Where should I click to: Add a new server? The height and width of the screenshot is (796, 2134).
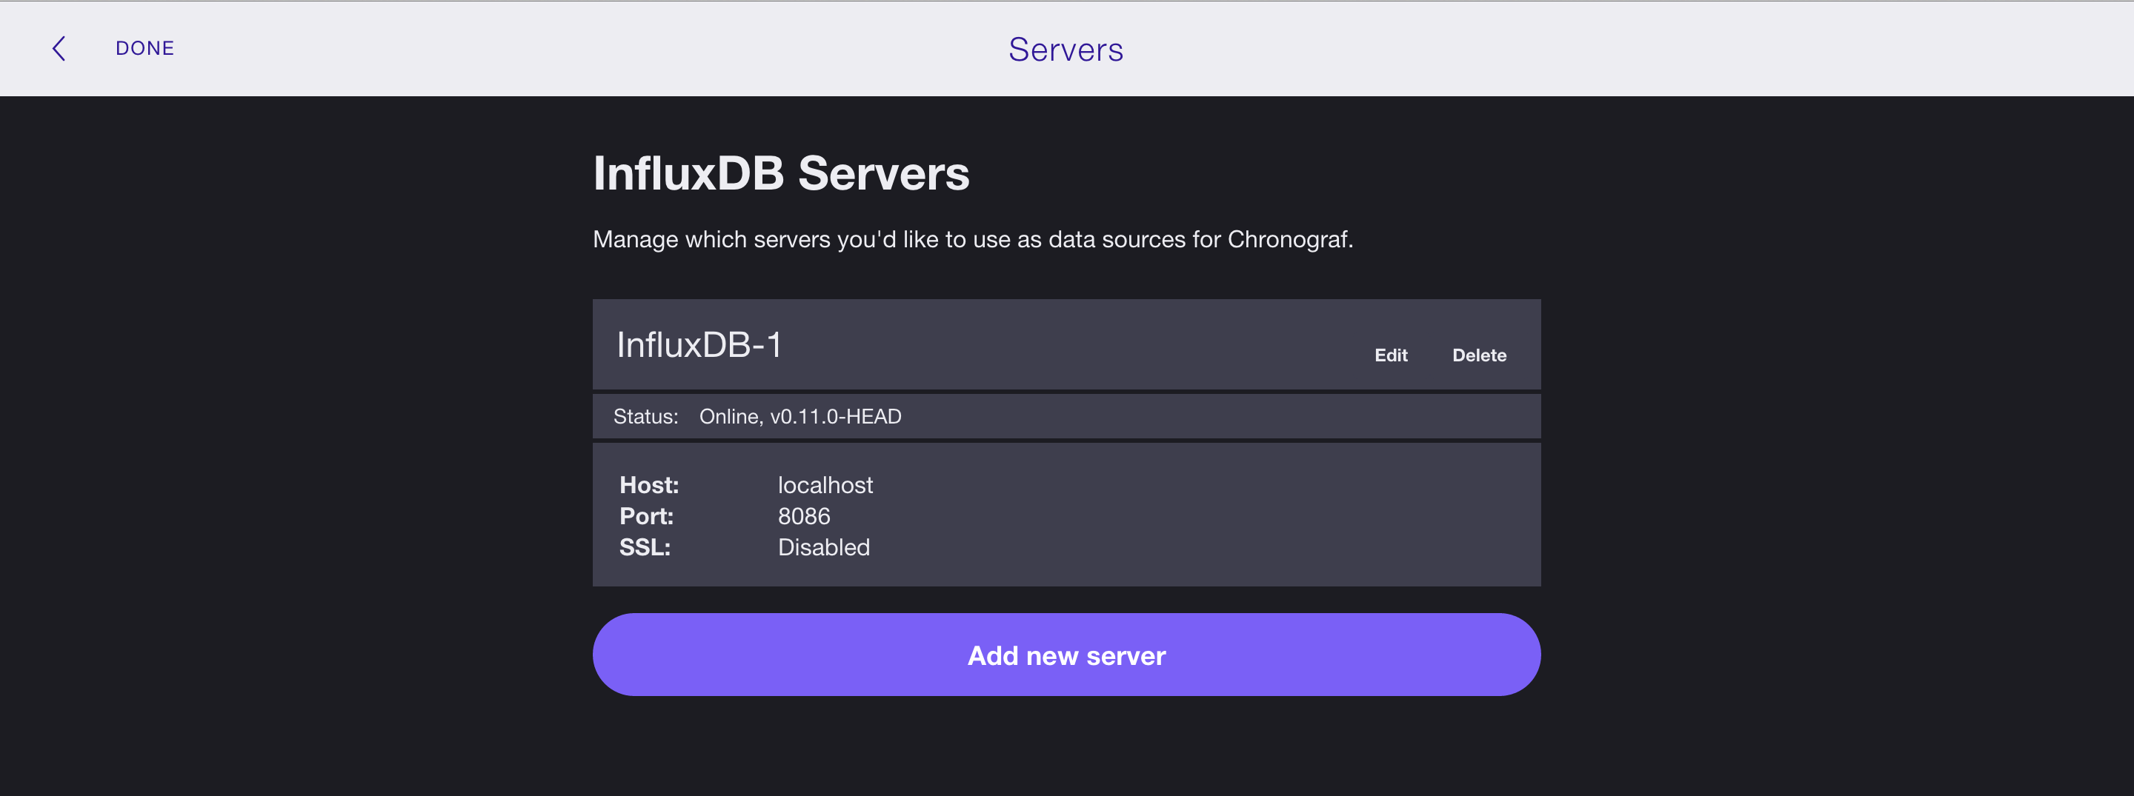click(1066, 655)
